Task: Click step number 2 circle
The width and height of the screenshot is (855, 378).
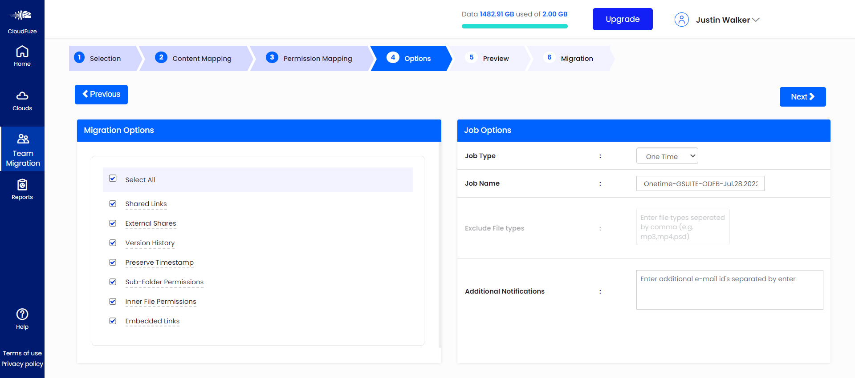Action: point(161,57)
